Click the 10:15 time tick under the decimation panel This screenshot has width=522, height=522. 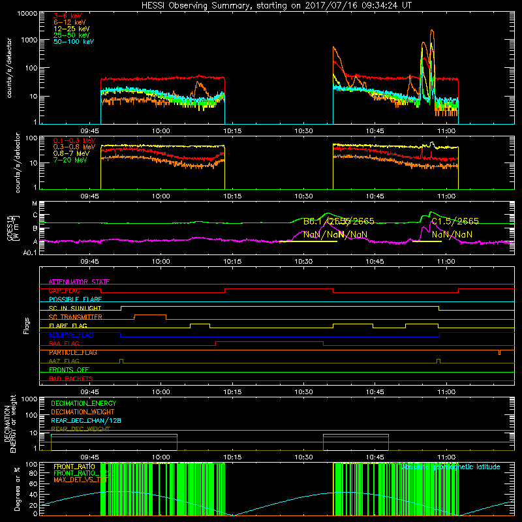(x=232, y=457)
